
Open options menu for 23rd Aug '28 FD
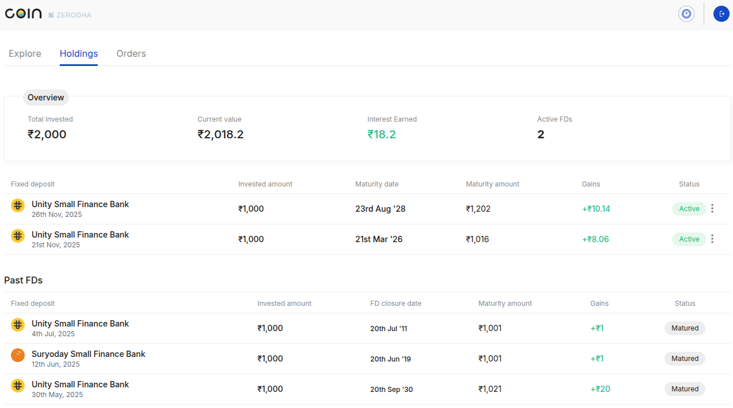[x=712, y=209]
